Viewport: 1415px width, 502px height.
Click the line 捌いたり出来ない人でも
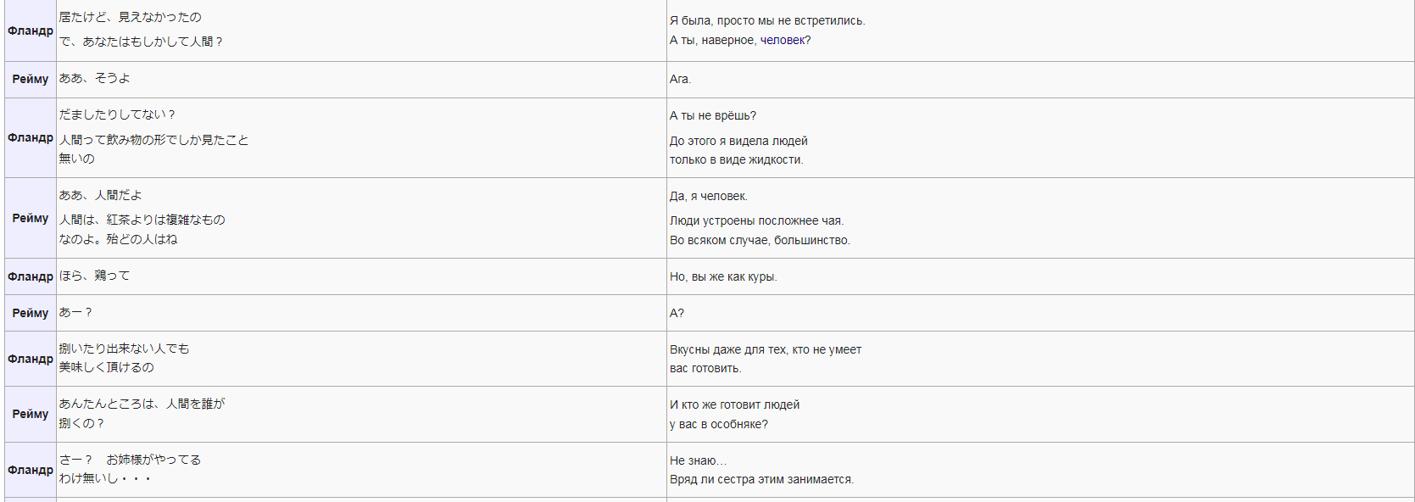tap(125, 349)
